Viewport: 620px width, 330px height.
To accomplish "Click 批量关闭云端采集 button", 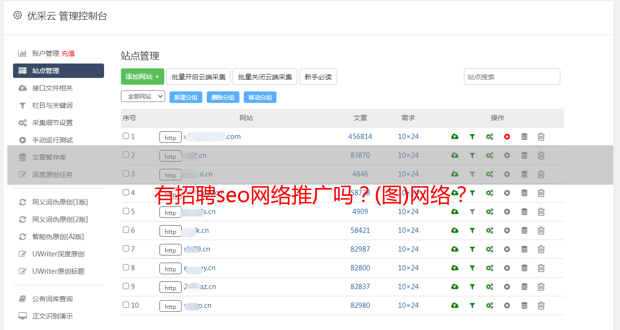I will pyautogui.click(x=265, y=76).
